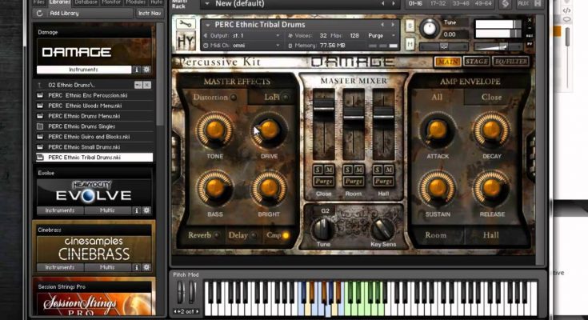Load PERC Ethnic Small Drums.nki

click(x=84, y=147)
